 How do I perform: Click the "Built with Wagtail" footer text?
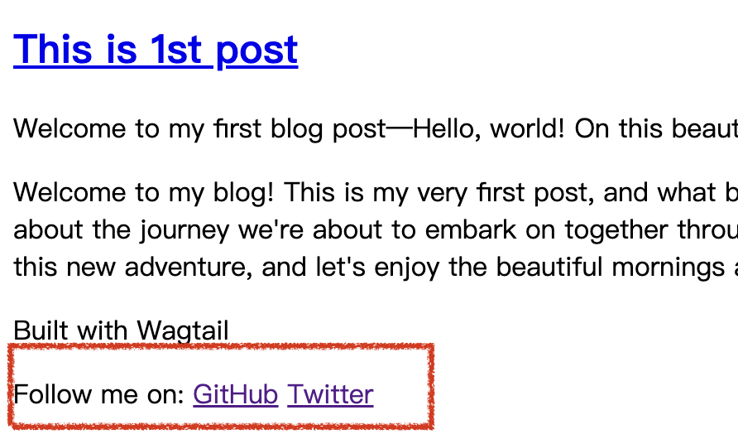121,330
